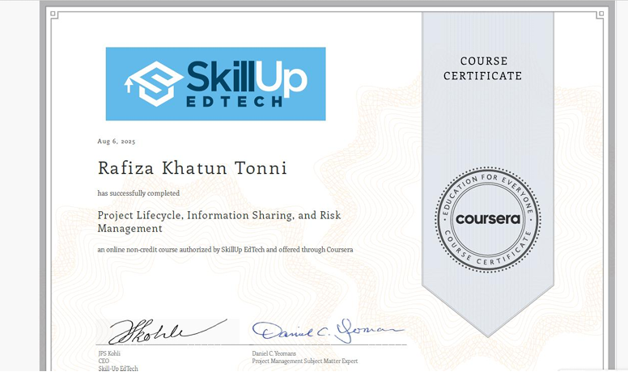This screenshot has height=376, width=628.
Task: Click the date 'Aug 6, 2025'
Action: tap(117, 142)
